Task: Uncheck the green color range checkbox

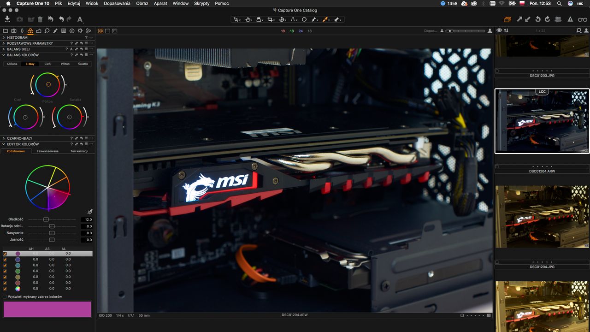Action: [5, 271]
